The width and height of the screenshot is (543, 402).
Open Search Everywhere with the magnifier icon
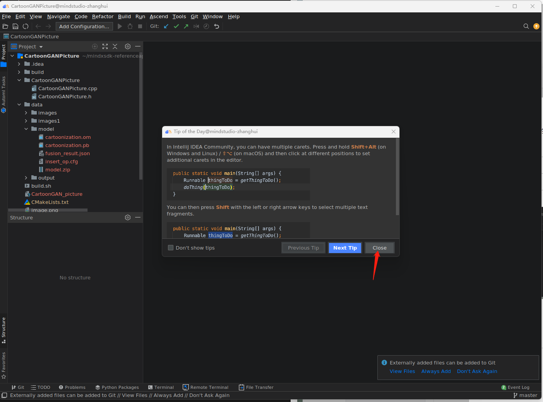(x=526, y=26)
